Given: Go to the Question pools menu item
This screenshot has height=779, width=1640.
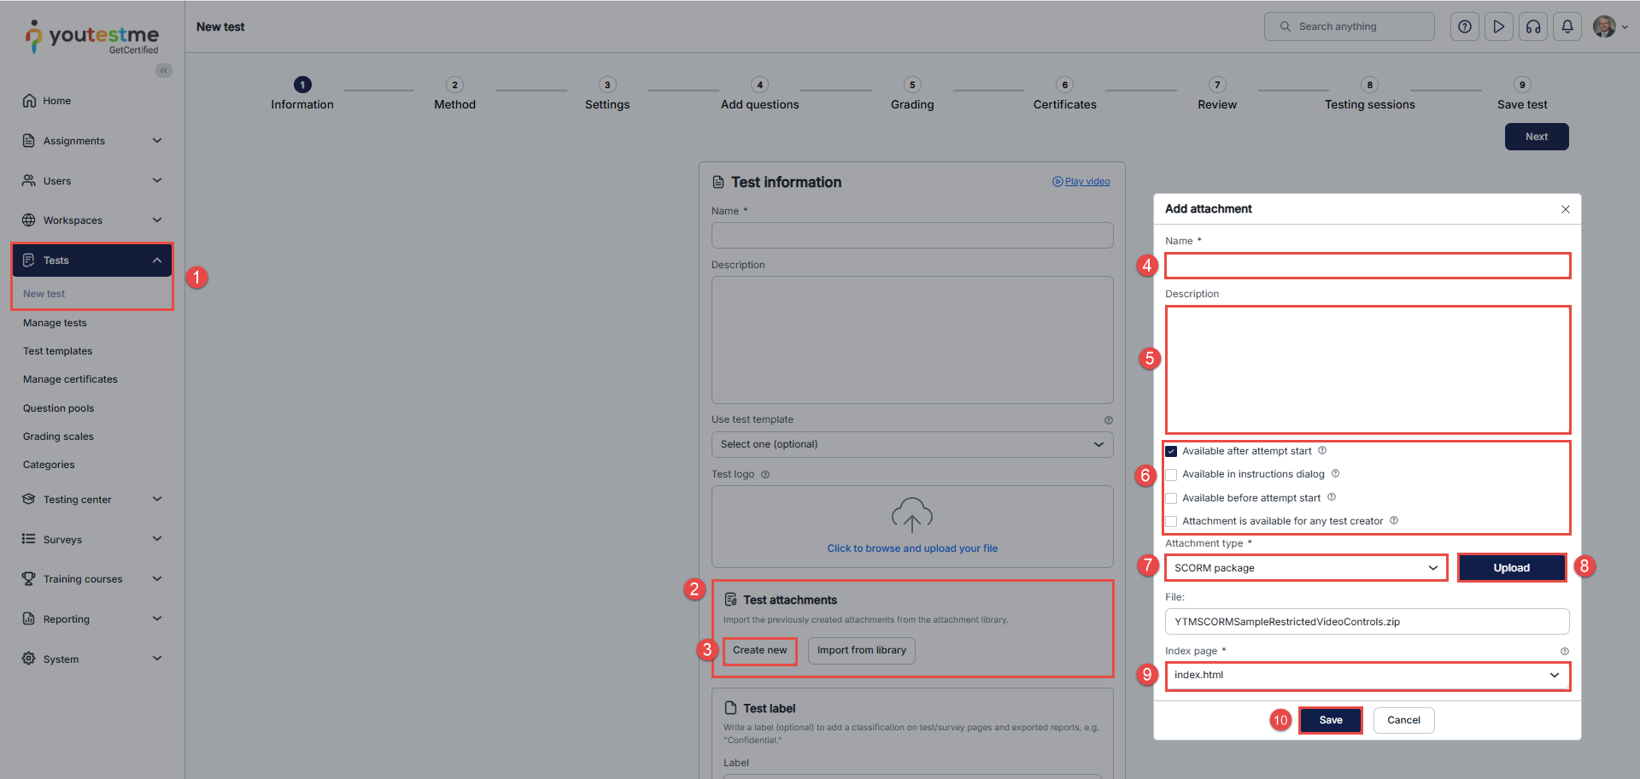Looking at the screenshot, I should pos(58,408).
